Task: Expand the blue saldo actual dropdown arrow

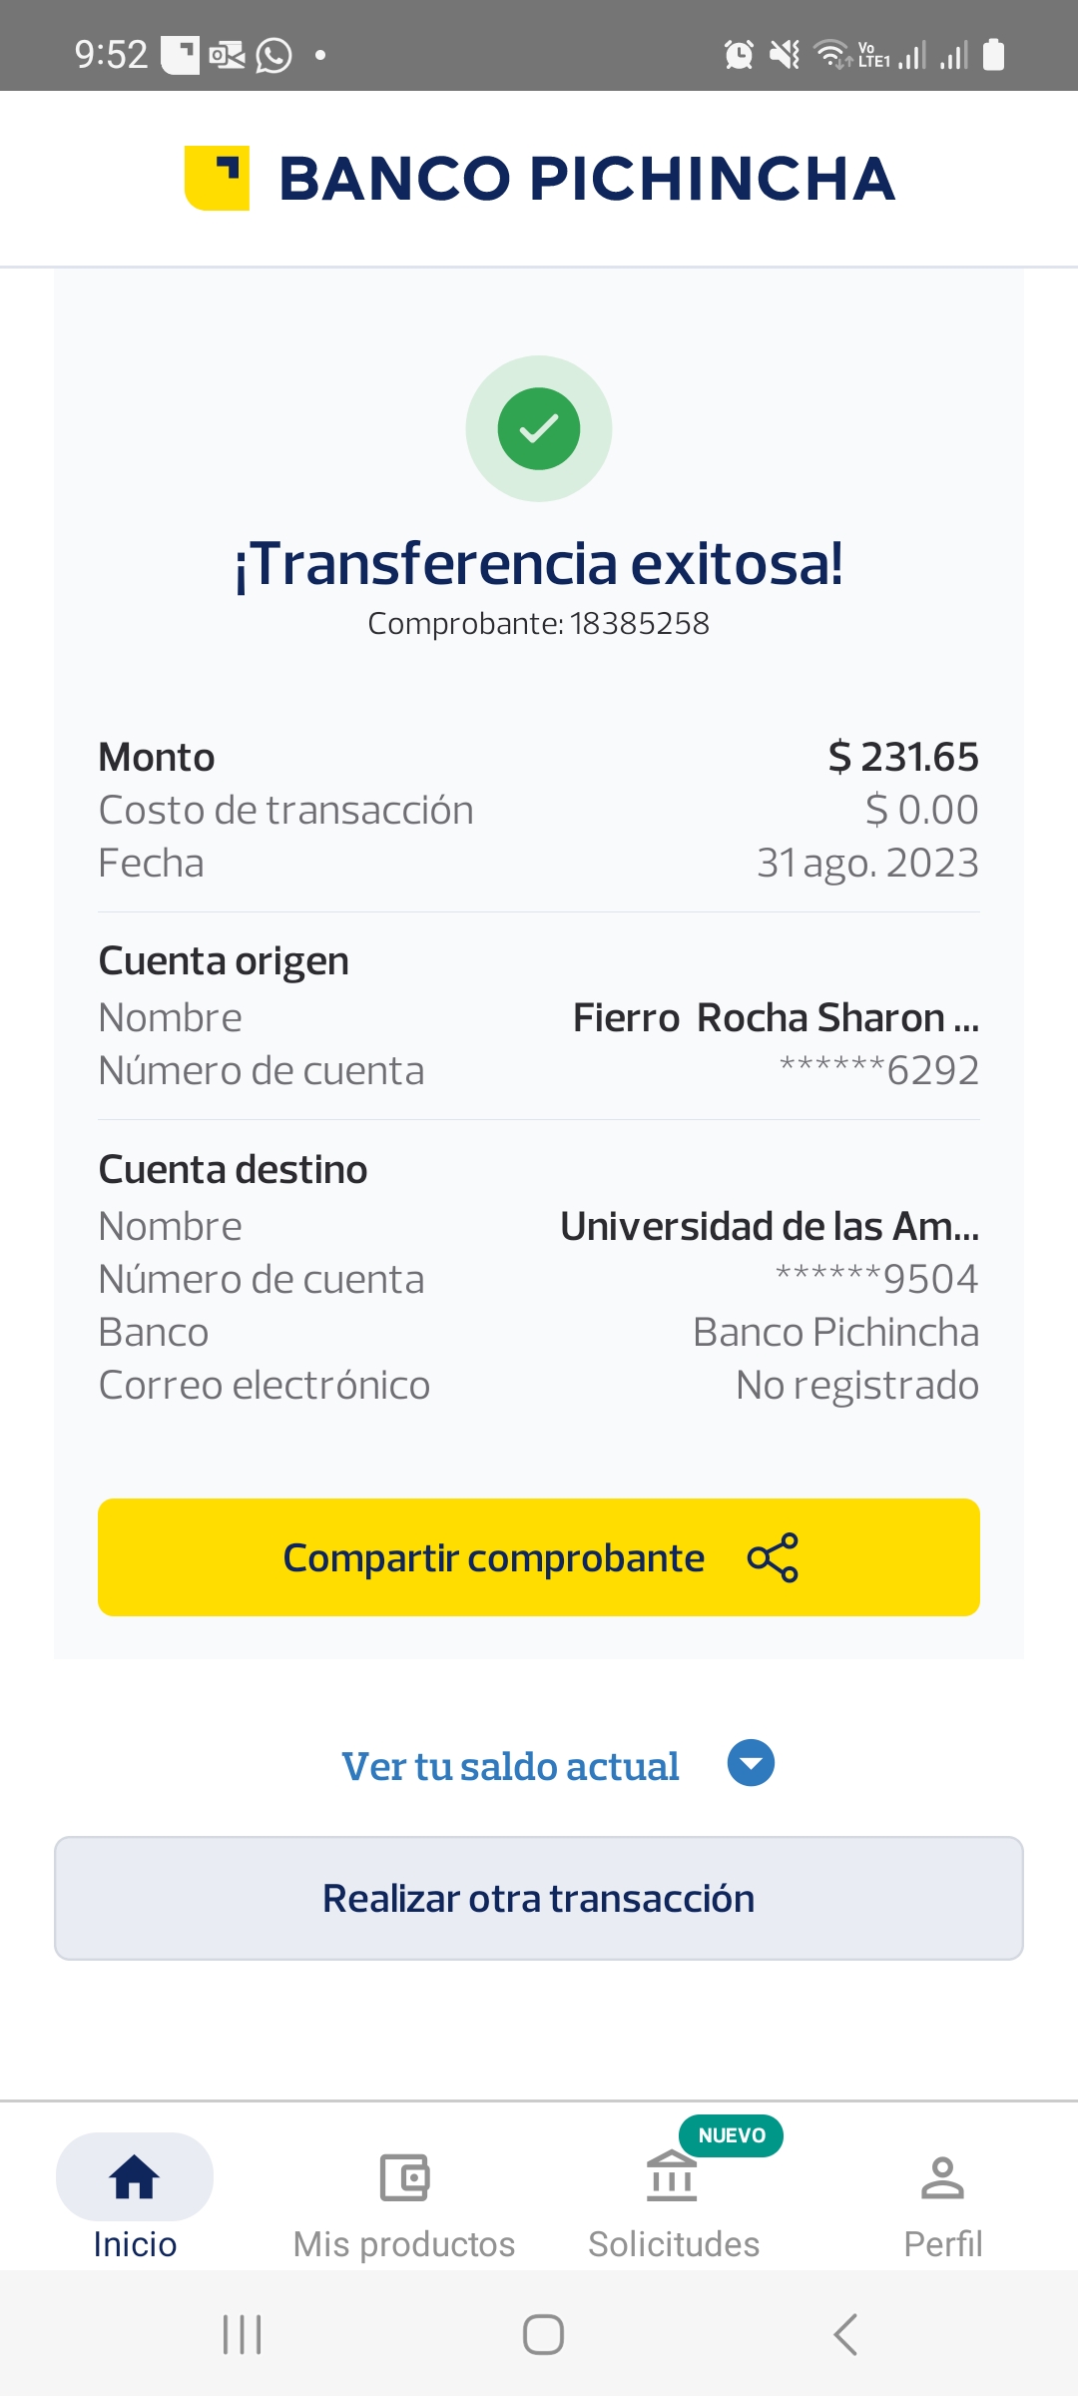Action: click(751, 1763)
